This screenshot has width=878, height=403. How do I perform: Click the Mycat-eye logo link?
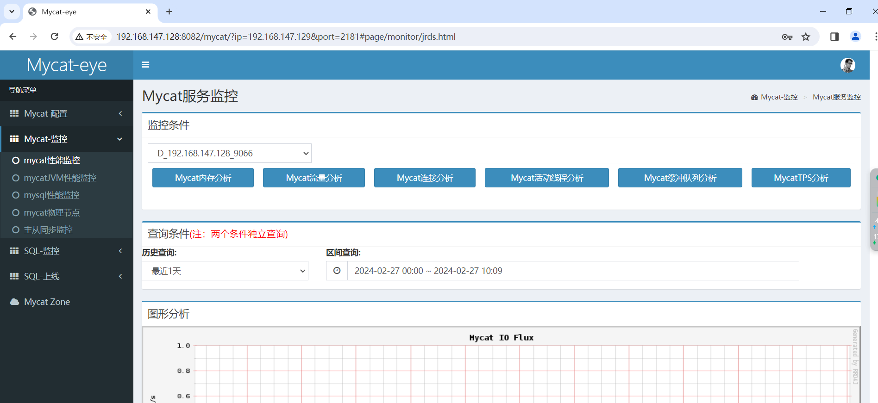tap(67, 65)
